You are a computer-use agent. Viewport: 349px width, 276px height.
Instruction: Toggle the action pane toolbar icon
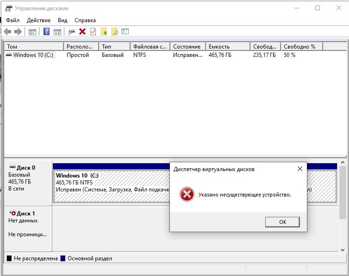57,32
